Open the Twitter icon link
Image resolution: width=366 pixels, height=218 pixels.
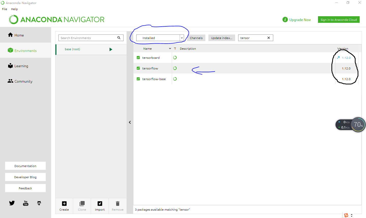[12, 203]
